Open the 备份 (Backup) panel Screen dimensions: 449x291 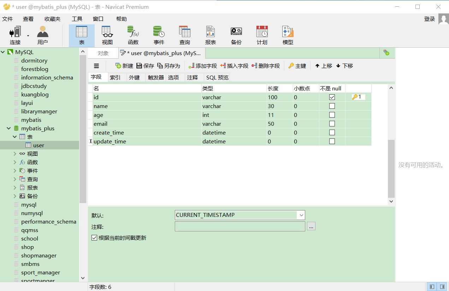pyautogui.click(x=236, y=34)
